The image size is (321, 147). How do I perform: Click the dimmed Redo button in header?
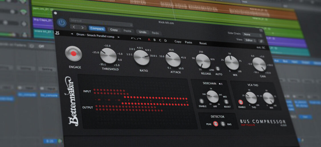(156, 33)
